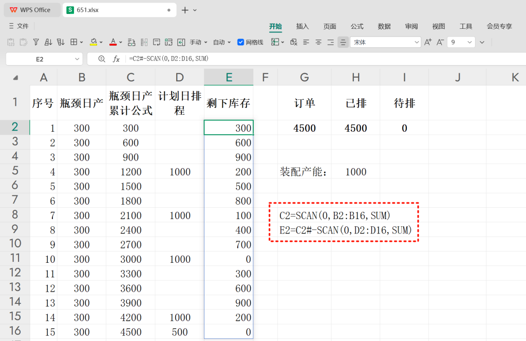This screenshot has height=341, width=526.
Task: Click the select-all triangle corner
Action: 15,78
